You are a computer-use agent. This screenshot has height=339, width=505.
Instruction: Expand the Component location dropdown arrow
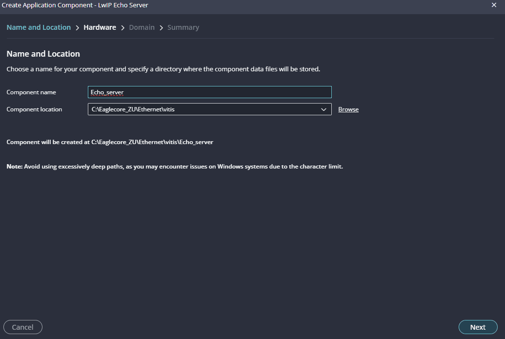pyautogui.click(x=324, y=109)
